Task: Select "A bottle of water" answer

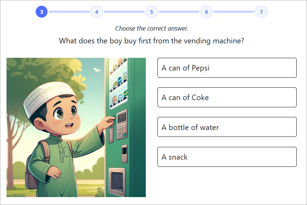Action: click(x=227, y=127)
